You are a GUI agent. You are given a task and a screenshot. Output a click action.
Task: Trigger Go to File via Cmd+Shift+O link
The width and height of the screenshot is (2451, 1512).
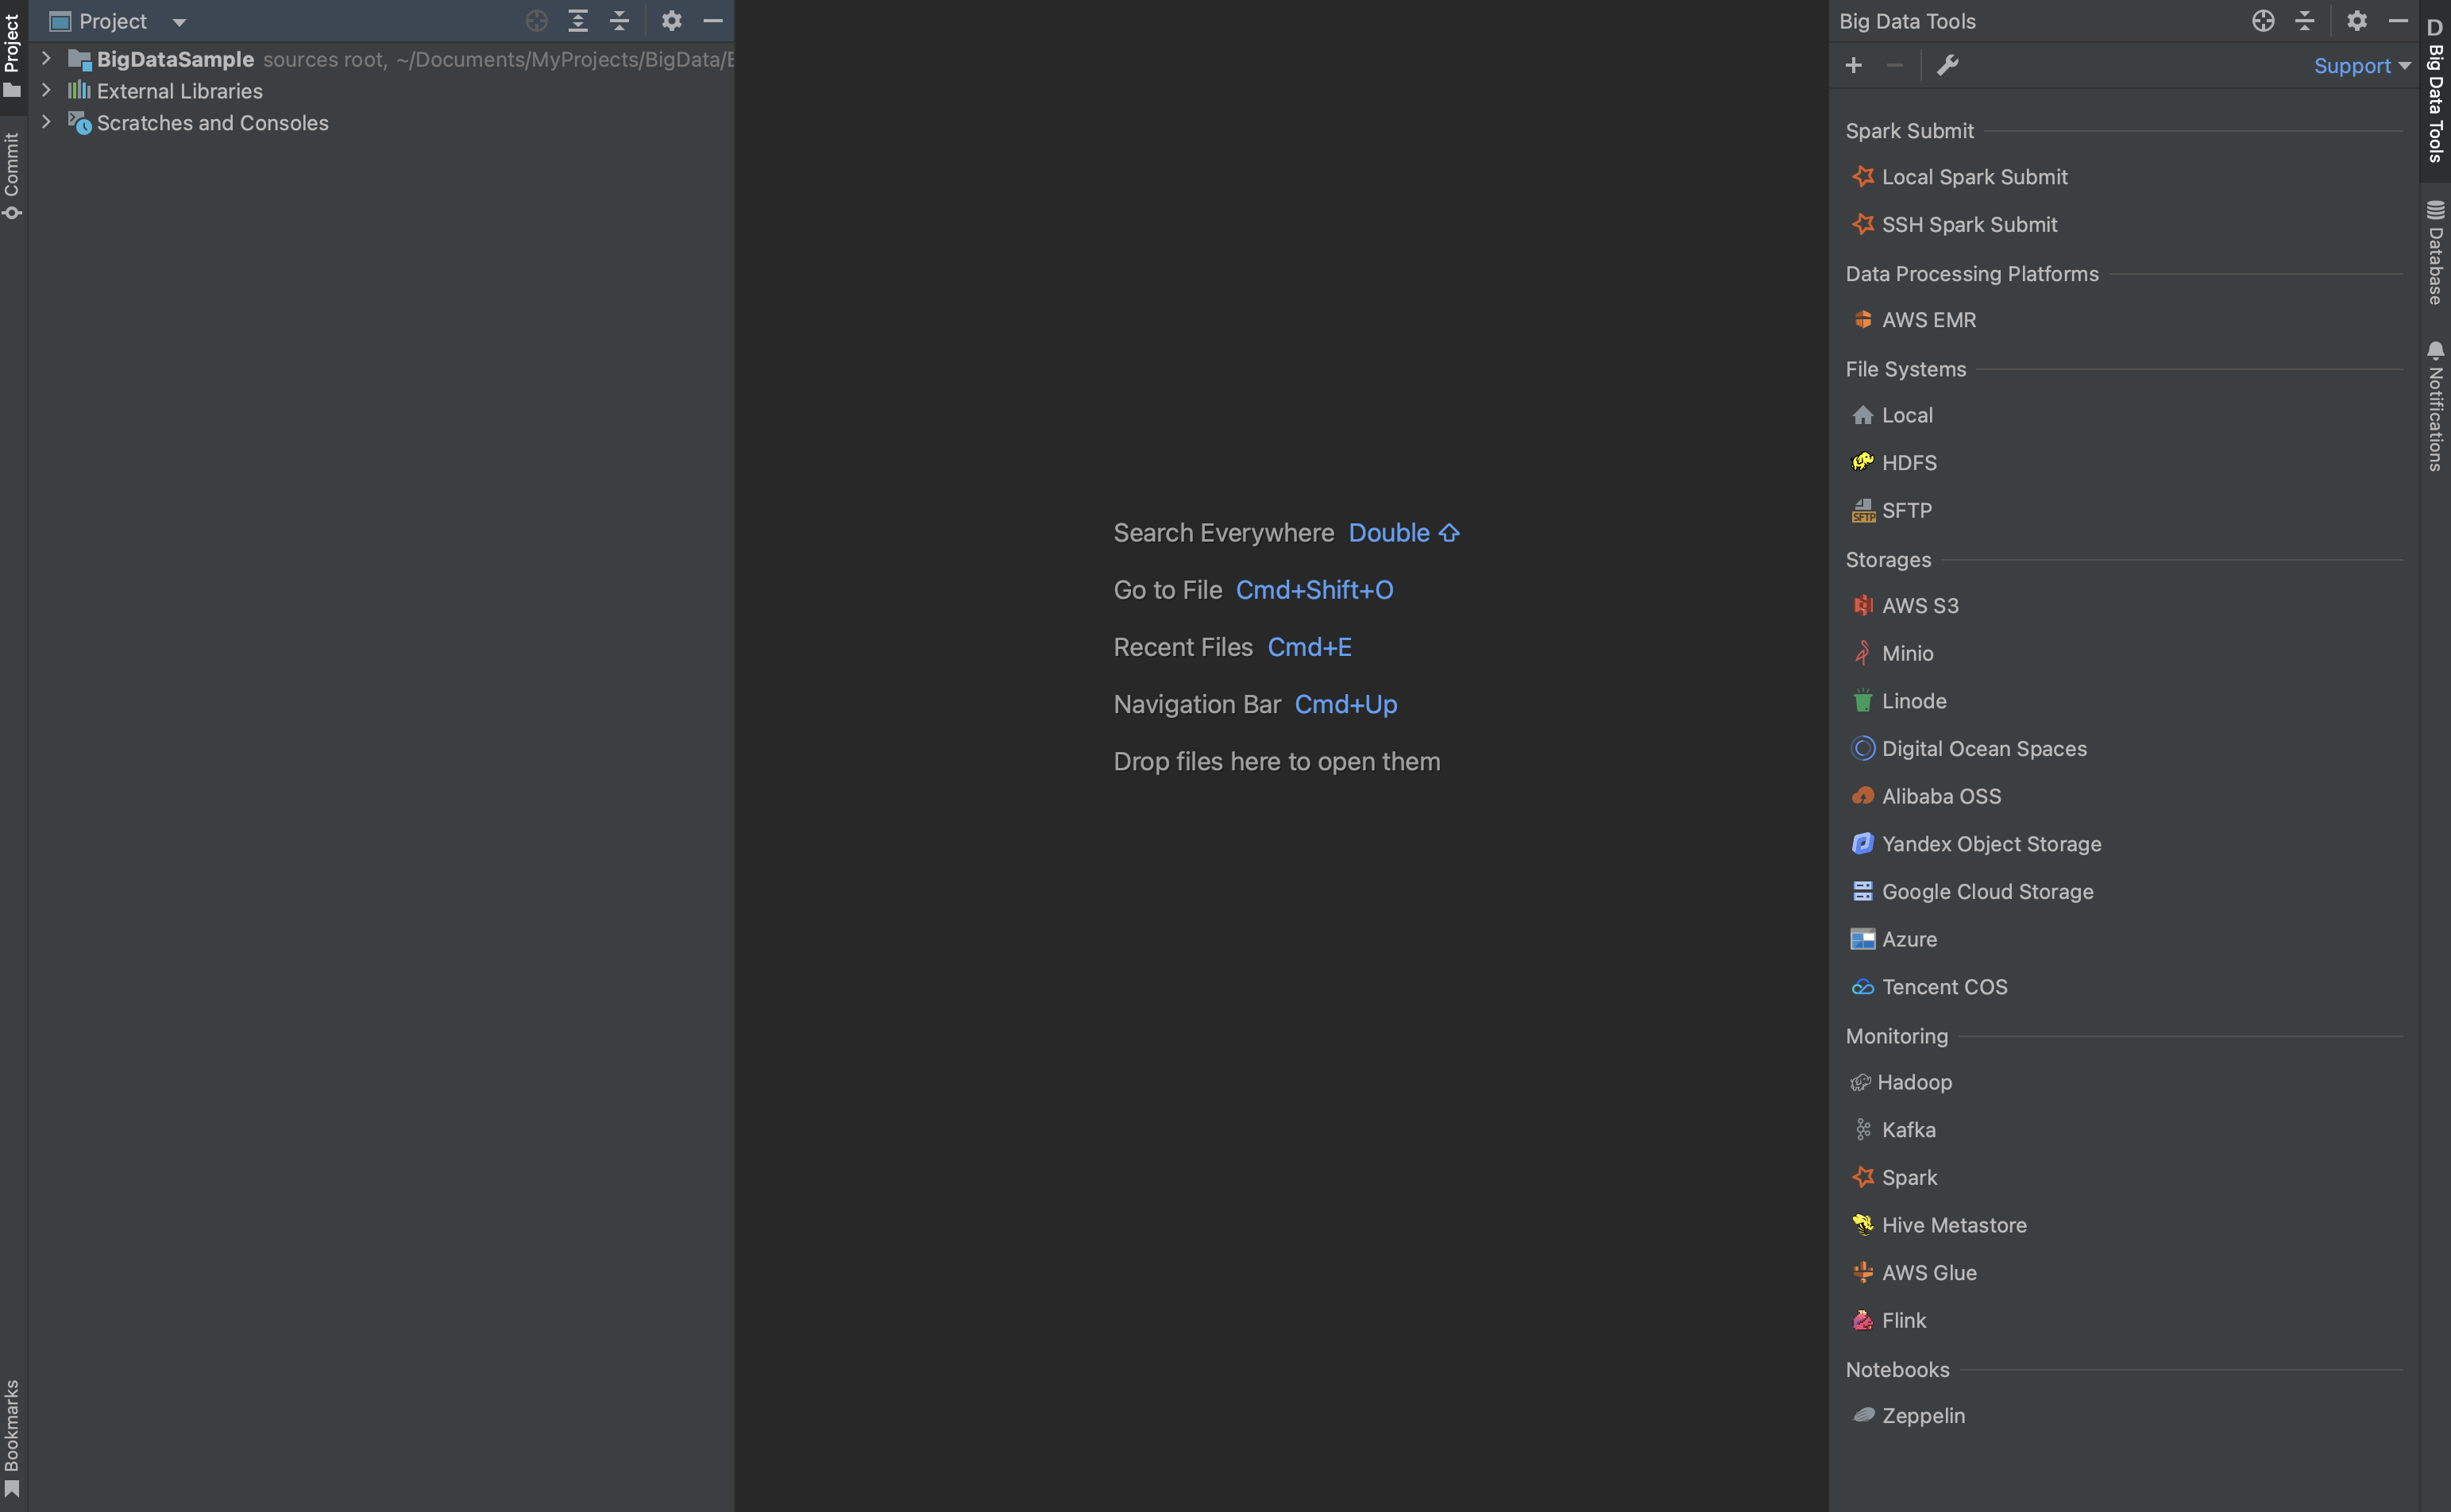[x=1314, y=589]
